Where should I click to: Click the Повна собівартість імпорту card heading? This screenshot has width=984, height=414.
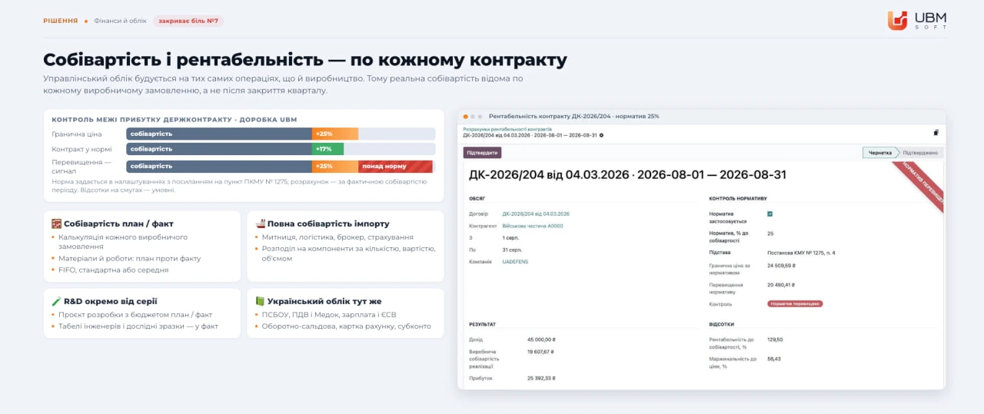(x=328, y=224)
